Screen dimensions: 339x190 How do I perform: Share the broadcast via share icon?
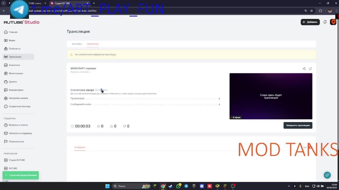(304, 69)
